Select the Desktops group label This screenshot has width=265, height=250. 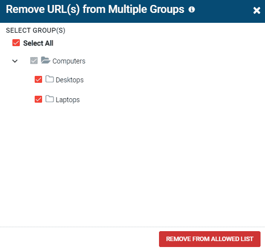click(x=70, y=80)
